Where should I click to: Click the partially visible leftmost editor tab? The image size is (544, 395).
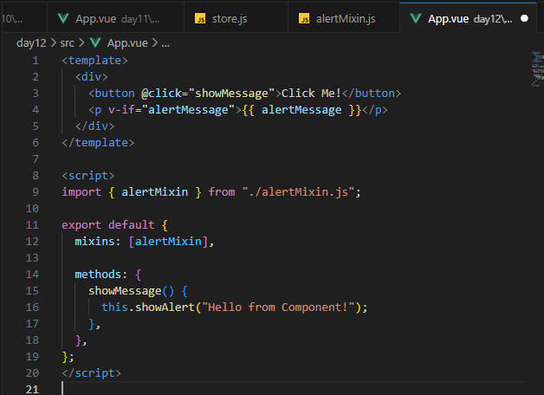point(23,18)
